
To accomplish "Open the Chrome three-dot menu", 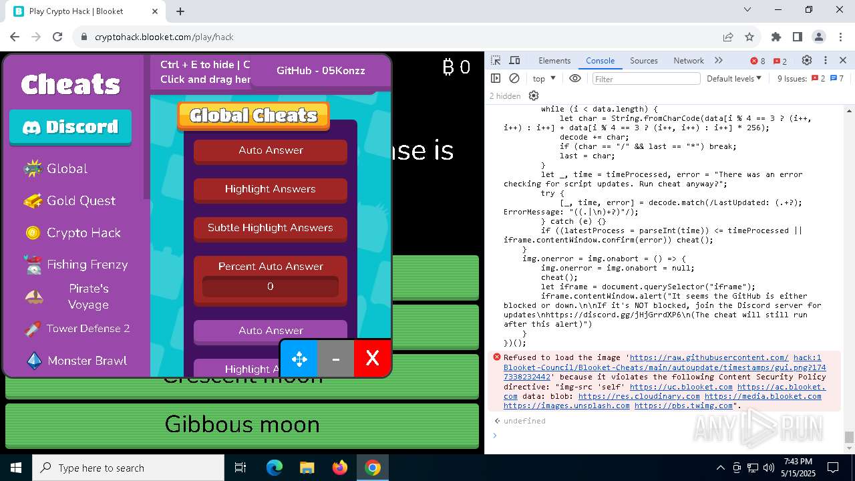I will tap(840, 37).
